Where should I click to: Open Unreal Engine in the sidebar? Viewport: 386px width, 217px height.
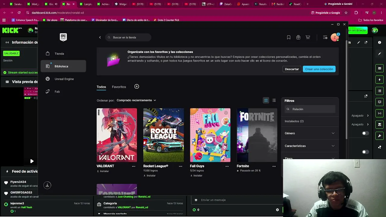[x=63, y=79]
